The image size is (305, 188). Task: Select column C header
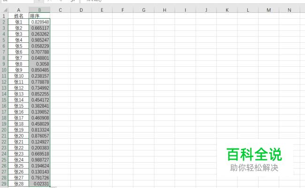[61, 10]
